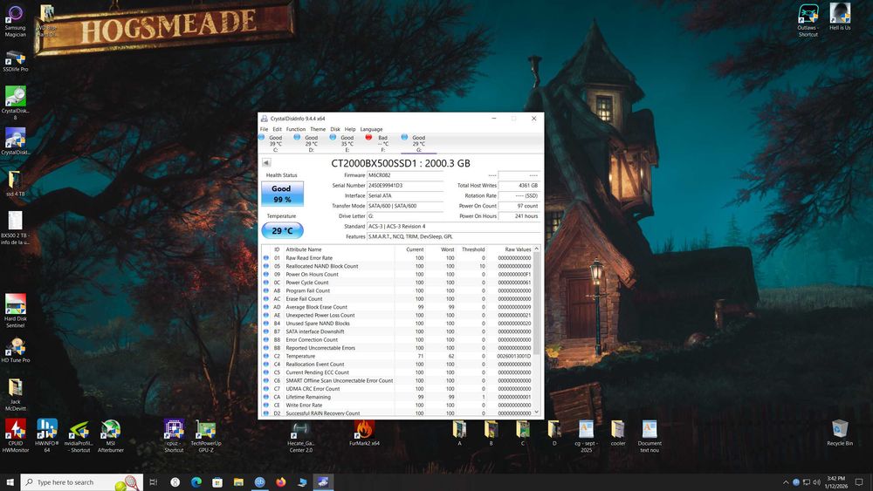Launch MSI Afterburner desktop icon
Screen dimensions: 873x491
pos(110,437)
